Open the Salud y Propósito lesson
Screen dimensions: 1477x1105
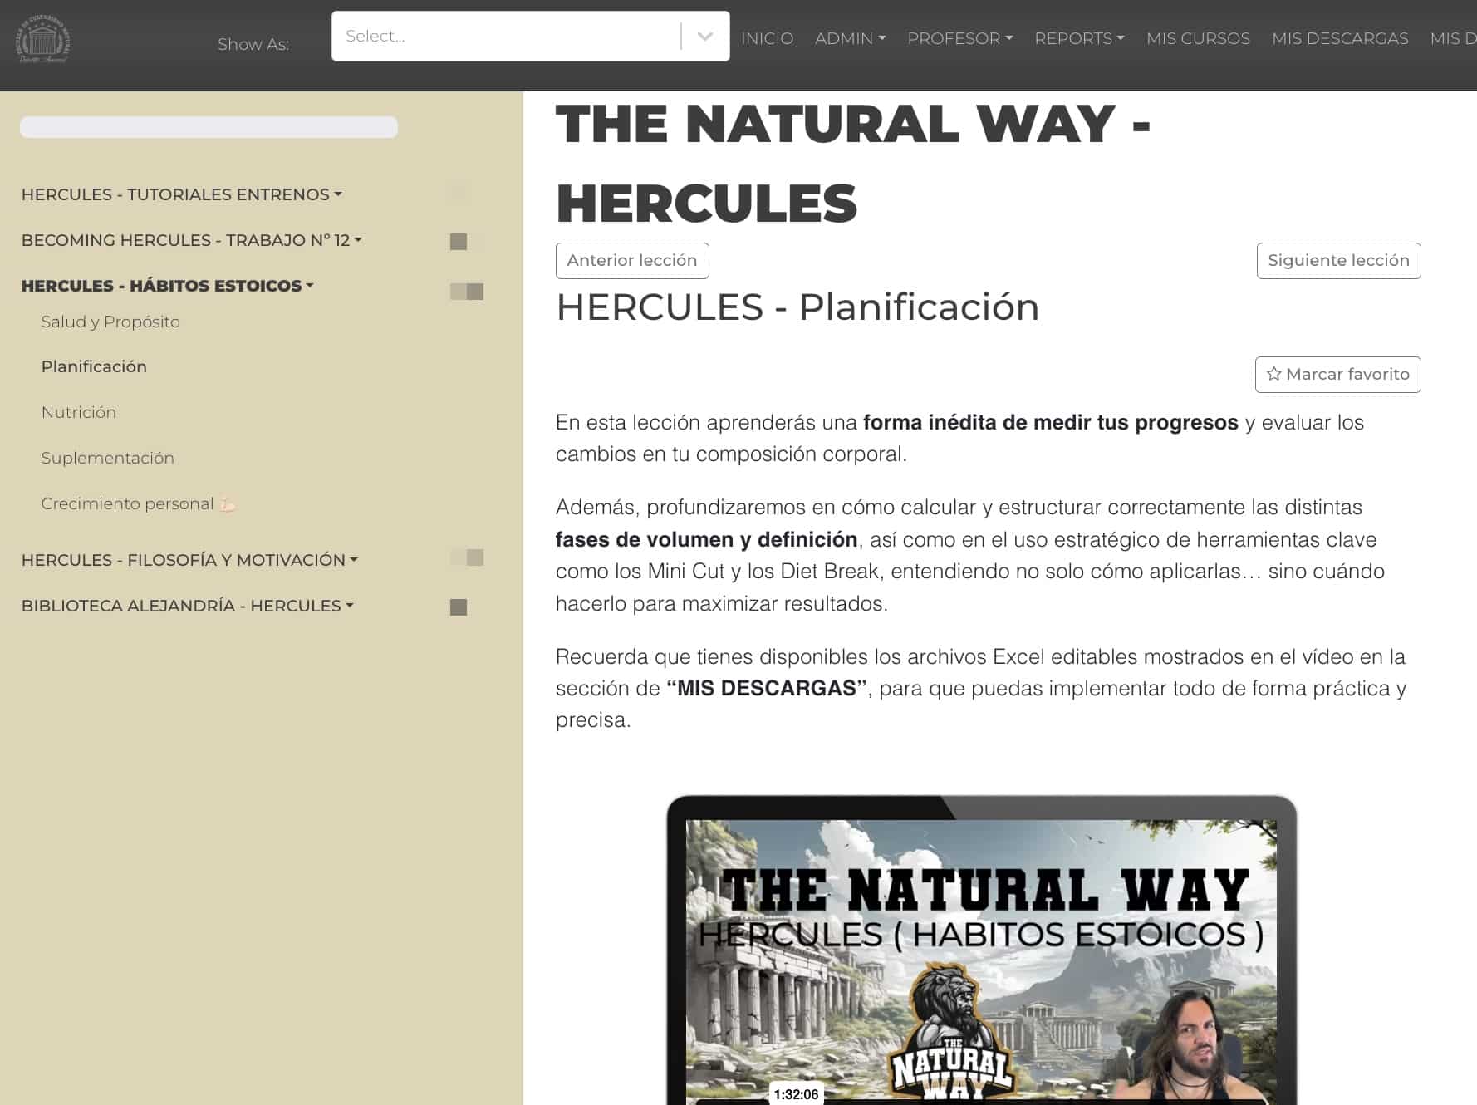(110, 322)
